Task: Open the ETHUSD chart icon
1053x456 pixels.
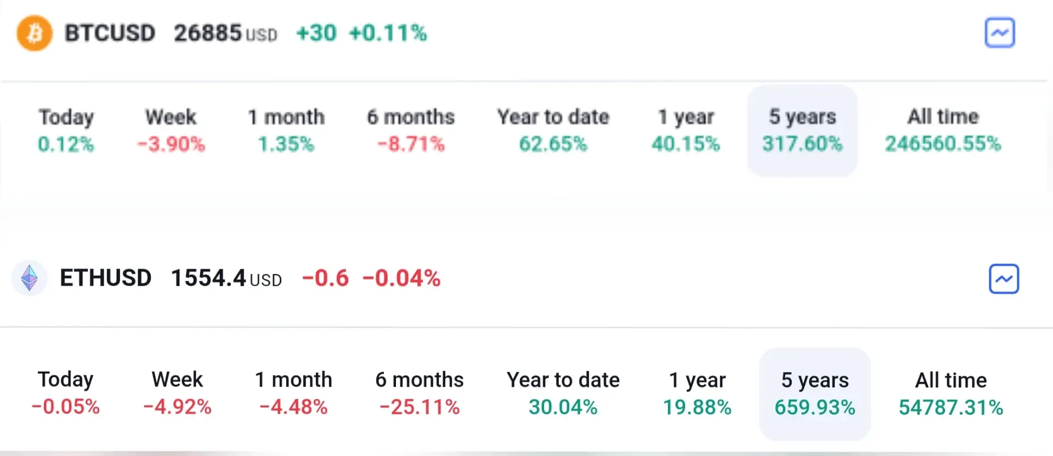Action: [1004, 279]
